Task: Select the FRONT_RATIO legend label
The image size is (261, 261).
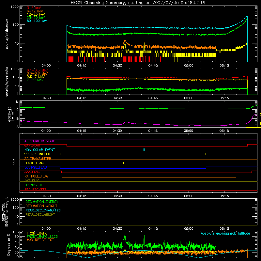Action: (37, 233)
